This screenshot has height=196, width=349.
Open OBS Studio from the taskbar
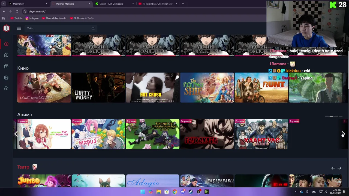point(199,192)
